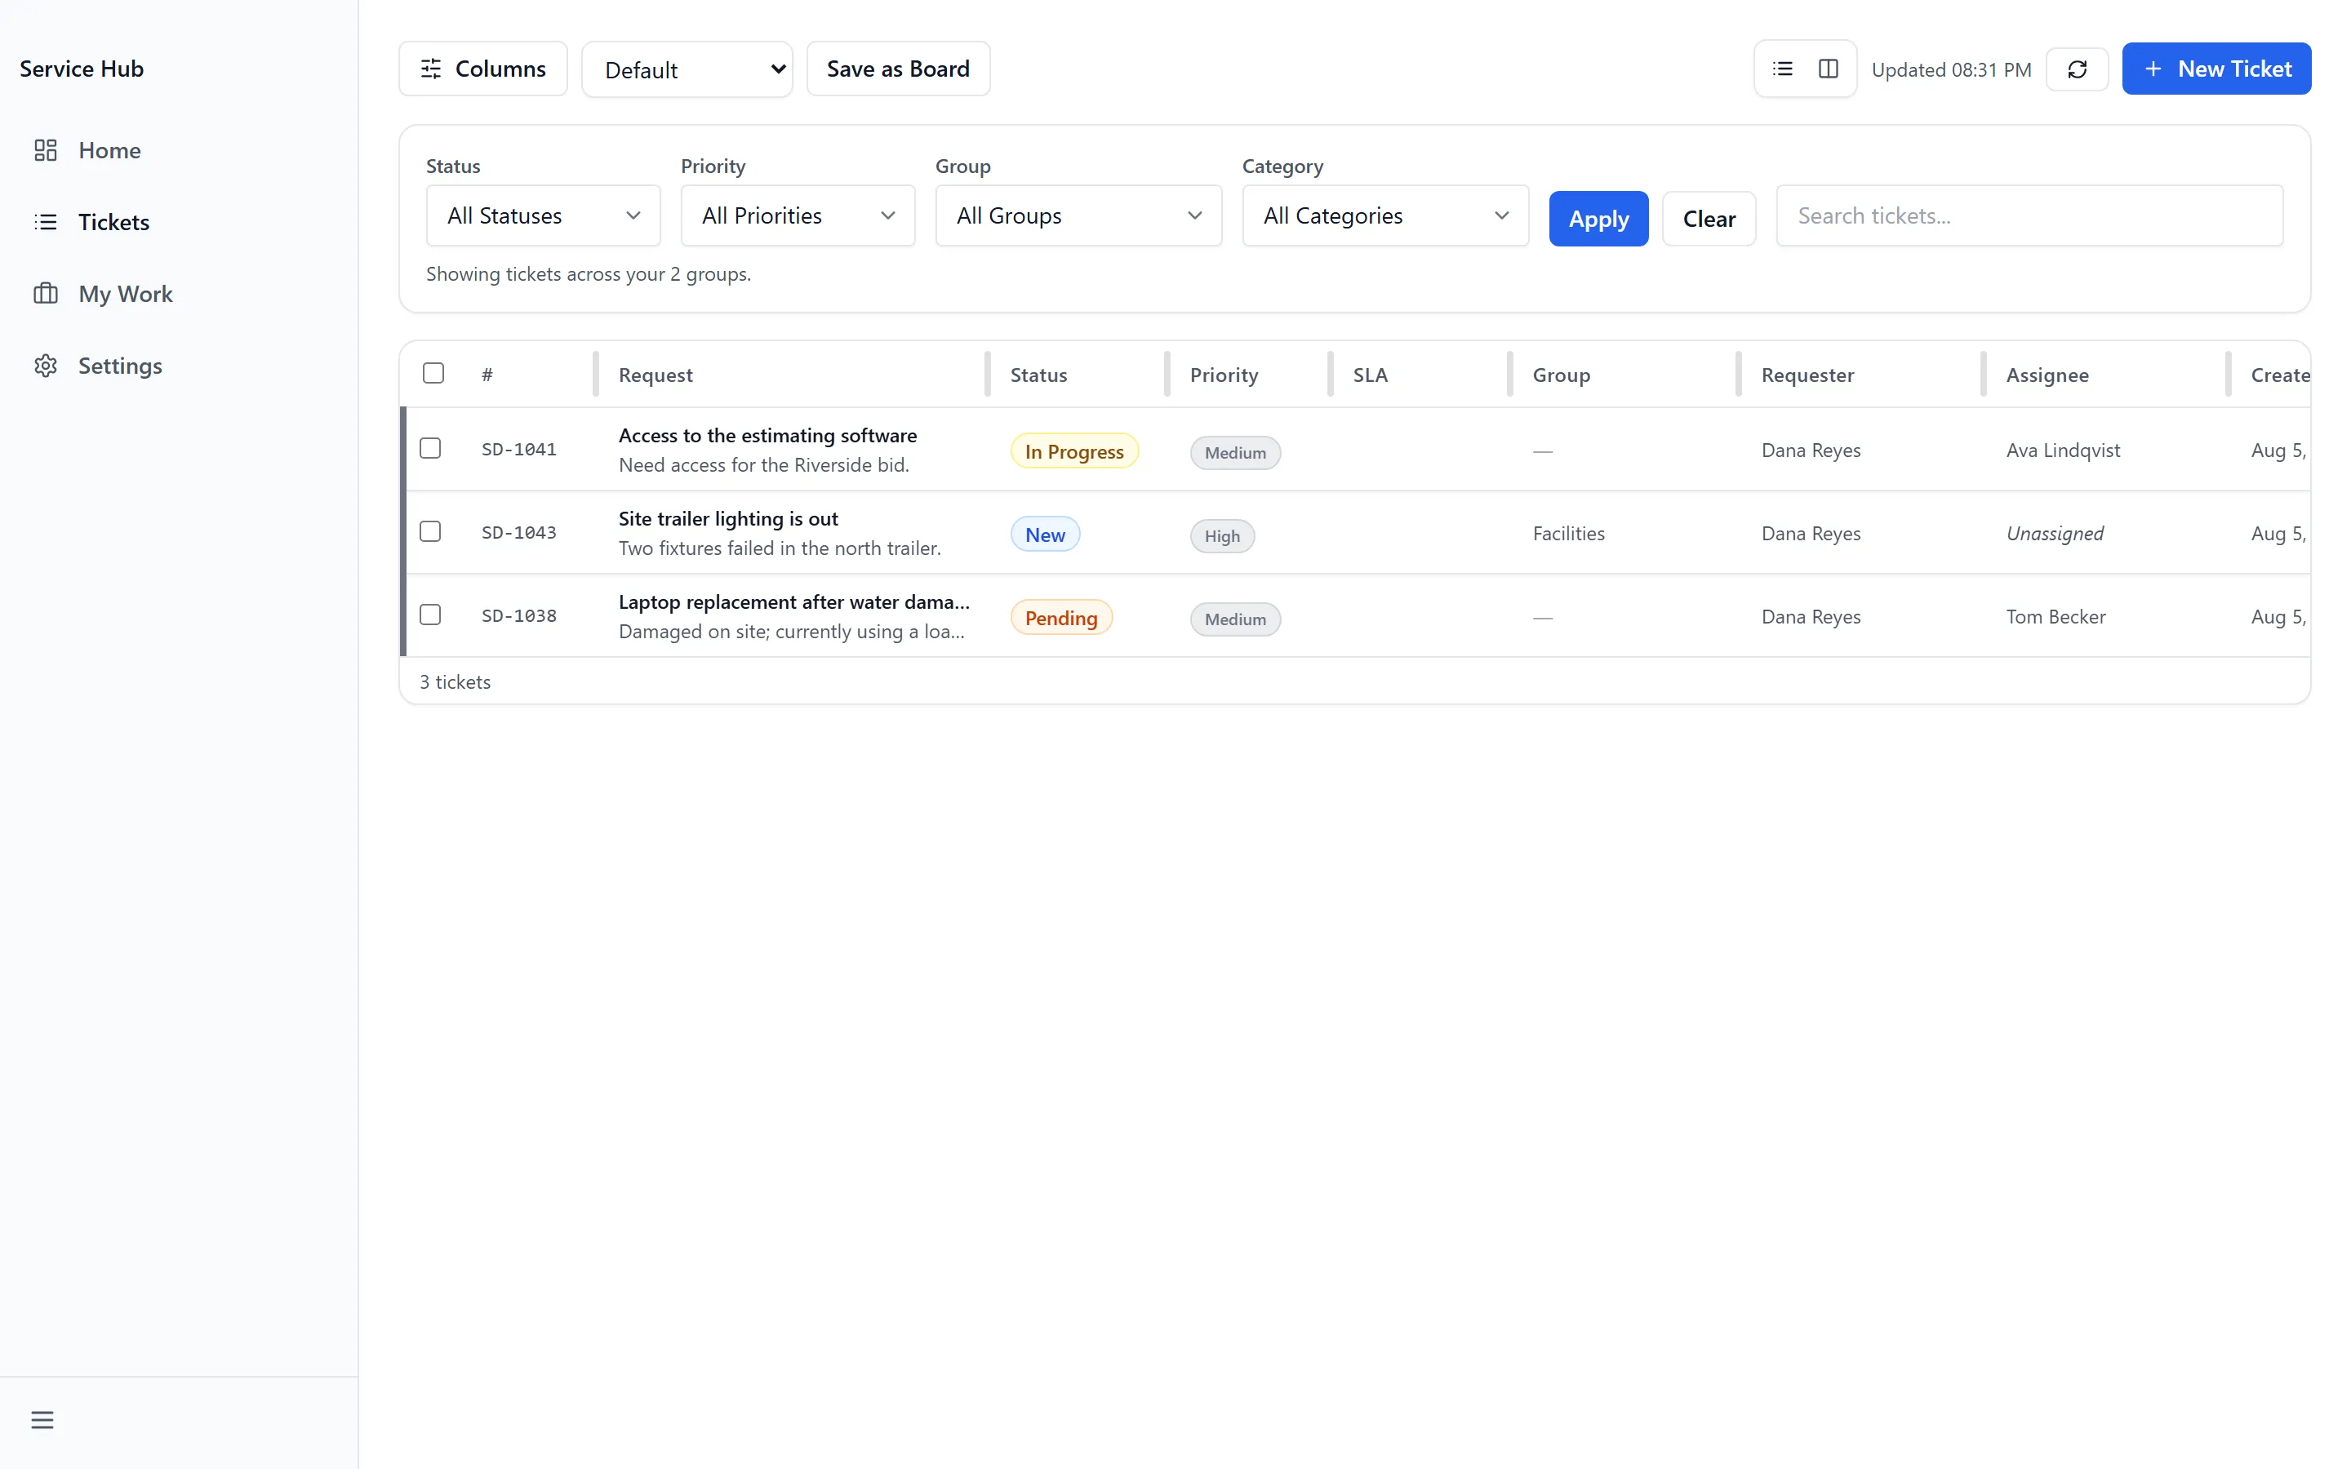
Task: Click the Service Hub title
Action: click(x=82, y=69)
